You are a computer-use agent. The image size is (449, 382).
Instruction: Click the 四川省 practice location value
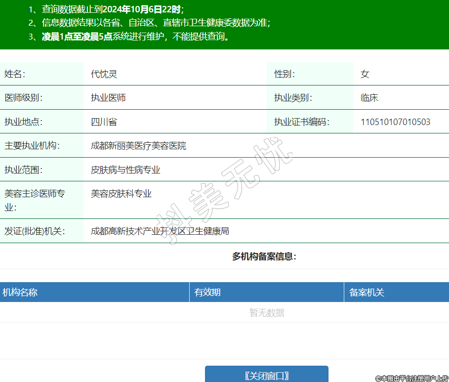[104, 122]
